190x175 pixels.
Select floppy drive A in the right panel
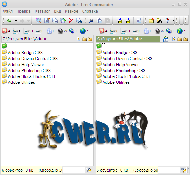coord(103,31)
